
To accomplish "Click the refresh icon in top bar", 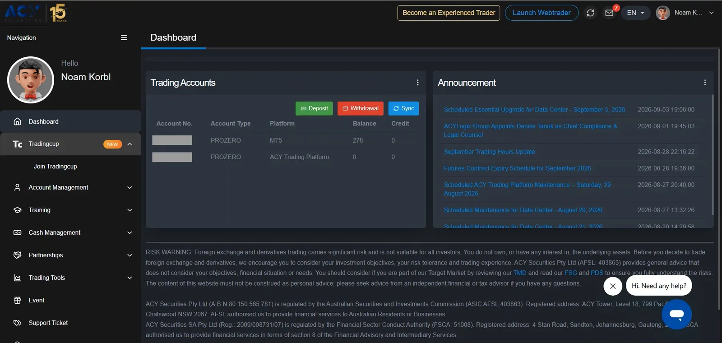I will (x=590, y=13).
